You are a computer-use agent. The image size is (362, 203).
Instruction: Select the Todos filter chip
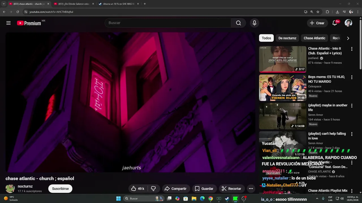point(266,38)
